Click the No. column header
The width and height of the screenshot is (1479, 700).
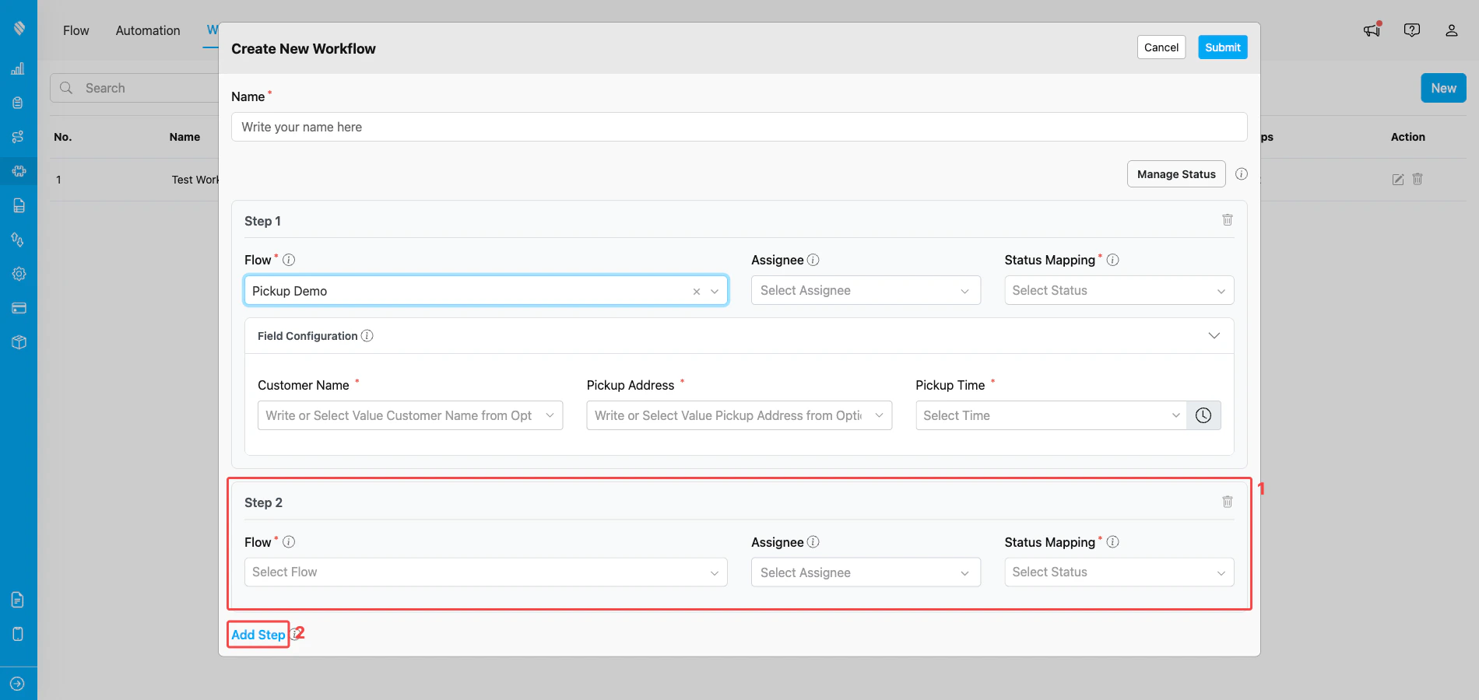click(x=63, y=137)
